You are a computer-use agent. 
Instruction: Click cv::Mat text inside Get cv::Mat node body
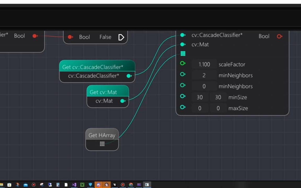[x=104, y=101]
